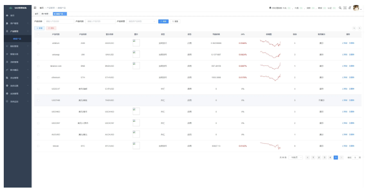
Task: Enter fullscreen using the header fullscreen icon
Action: coord(345,8)
